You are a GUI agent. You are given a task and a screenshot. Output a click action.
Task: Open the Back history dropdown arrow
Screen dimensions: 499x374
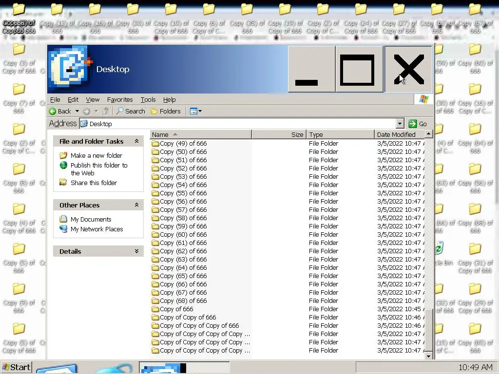tap(77, 112)
